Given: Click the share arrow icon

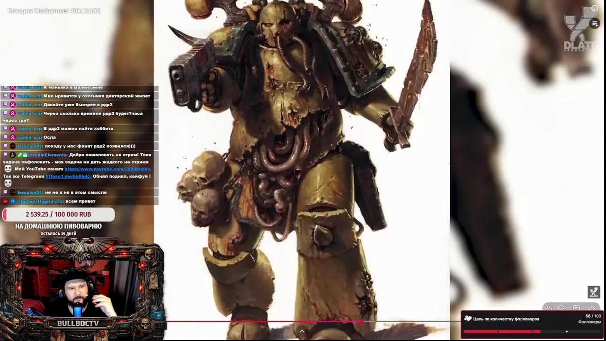Looking at the screenshot, I should pos(591,308).
